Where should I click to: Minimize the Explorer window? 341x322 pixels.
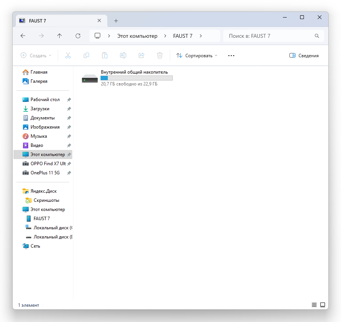(285, 17)
